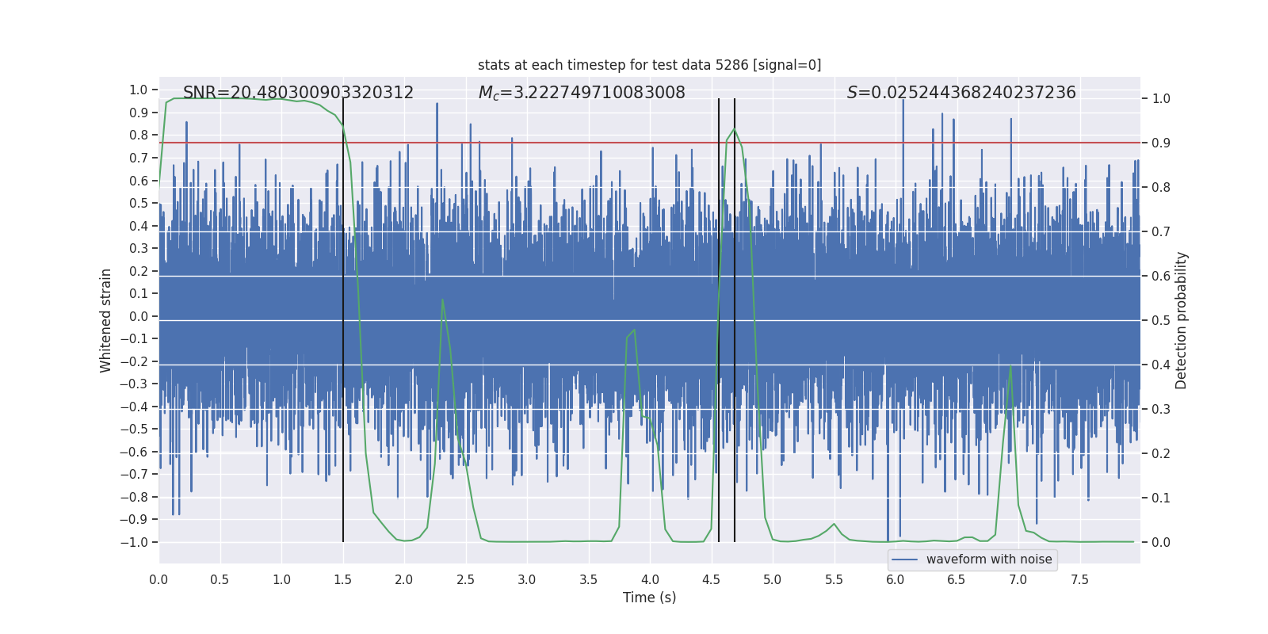Click the x-axis tick label 0.0
This screenshot has height=634, width=1268.
(158, 579)
